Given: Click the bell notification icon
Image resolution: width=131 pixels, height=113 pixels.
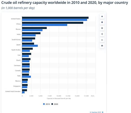Looking at the screenshot, I should (102, 22).
